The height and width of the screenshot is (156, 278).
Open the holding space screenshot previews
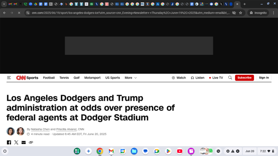[206, 151]
